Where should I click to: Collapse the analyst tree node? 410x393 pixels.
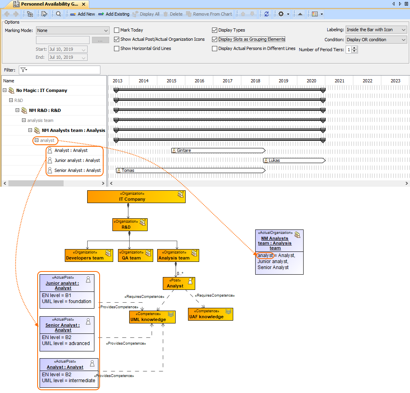click(37, 140)
